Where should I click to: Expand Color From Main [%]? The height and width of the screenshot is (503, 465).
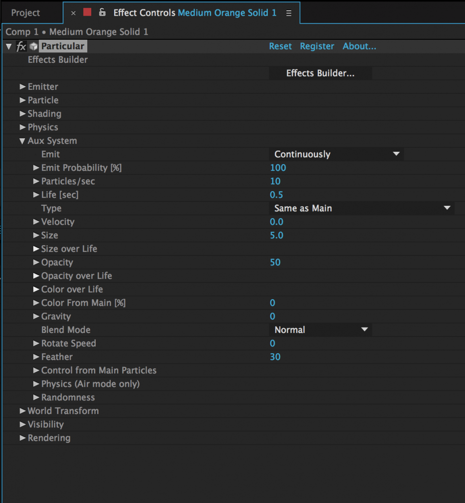click(x=36, y=303)
